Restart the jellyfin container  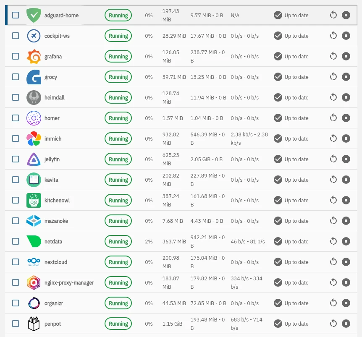333,159
